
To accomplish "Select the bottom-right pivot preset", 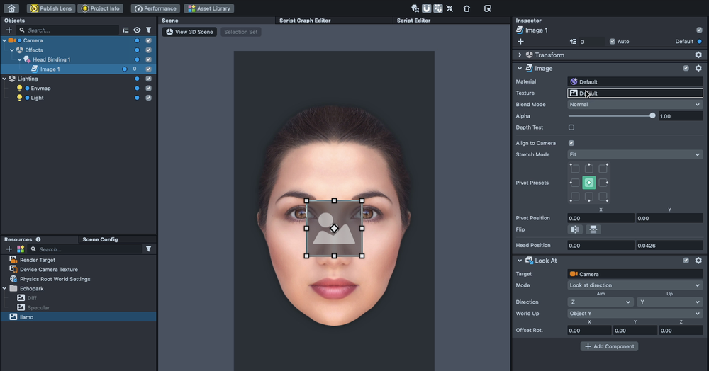I will [603, 197].
